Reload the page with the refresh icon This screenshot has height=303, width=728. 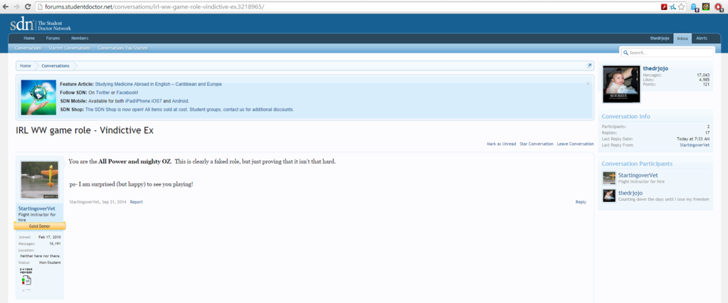pos(28,7)
